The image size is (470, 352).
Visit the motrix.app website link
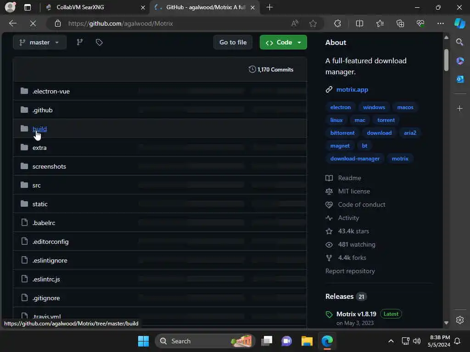click(352, 89)
